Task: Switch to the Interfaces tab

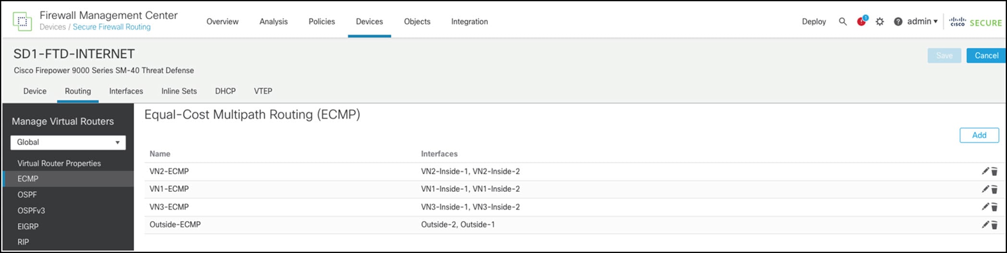Action: click(x=126, y=91)
